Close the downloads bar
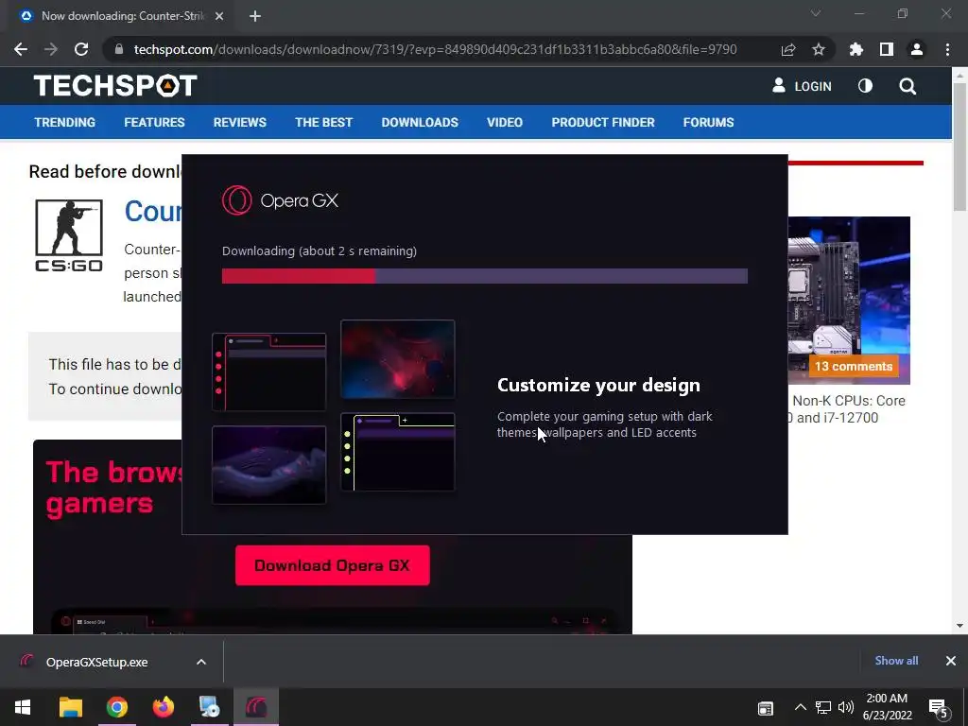The width and height of the screenshot is (968, 726). click(950, 661)
